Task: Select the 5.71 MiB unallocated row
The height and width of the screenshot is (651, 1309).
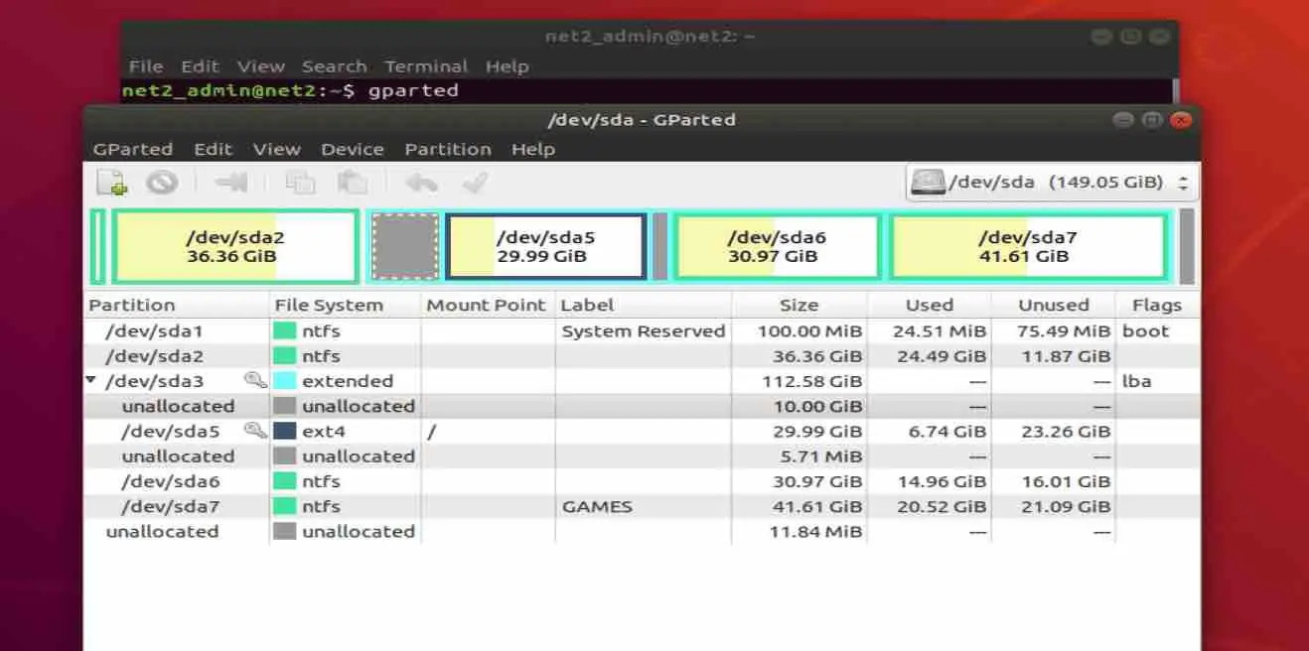Action: point(642,456)
